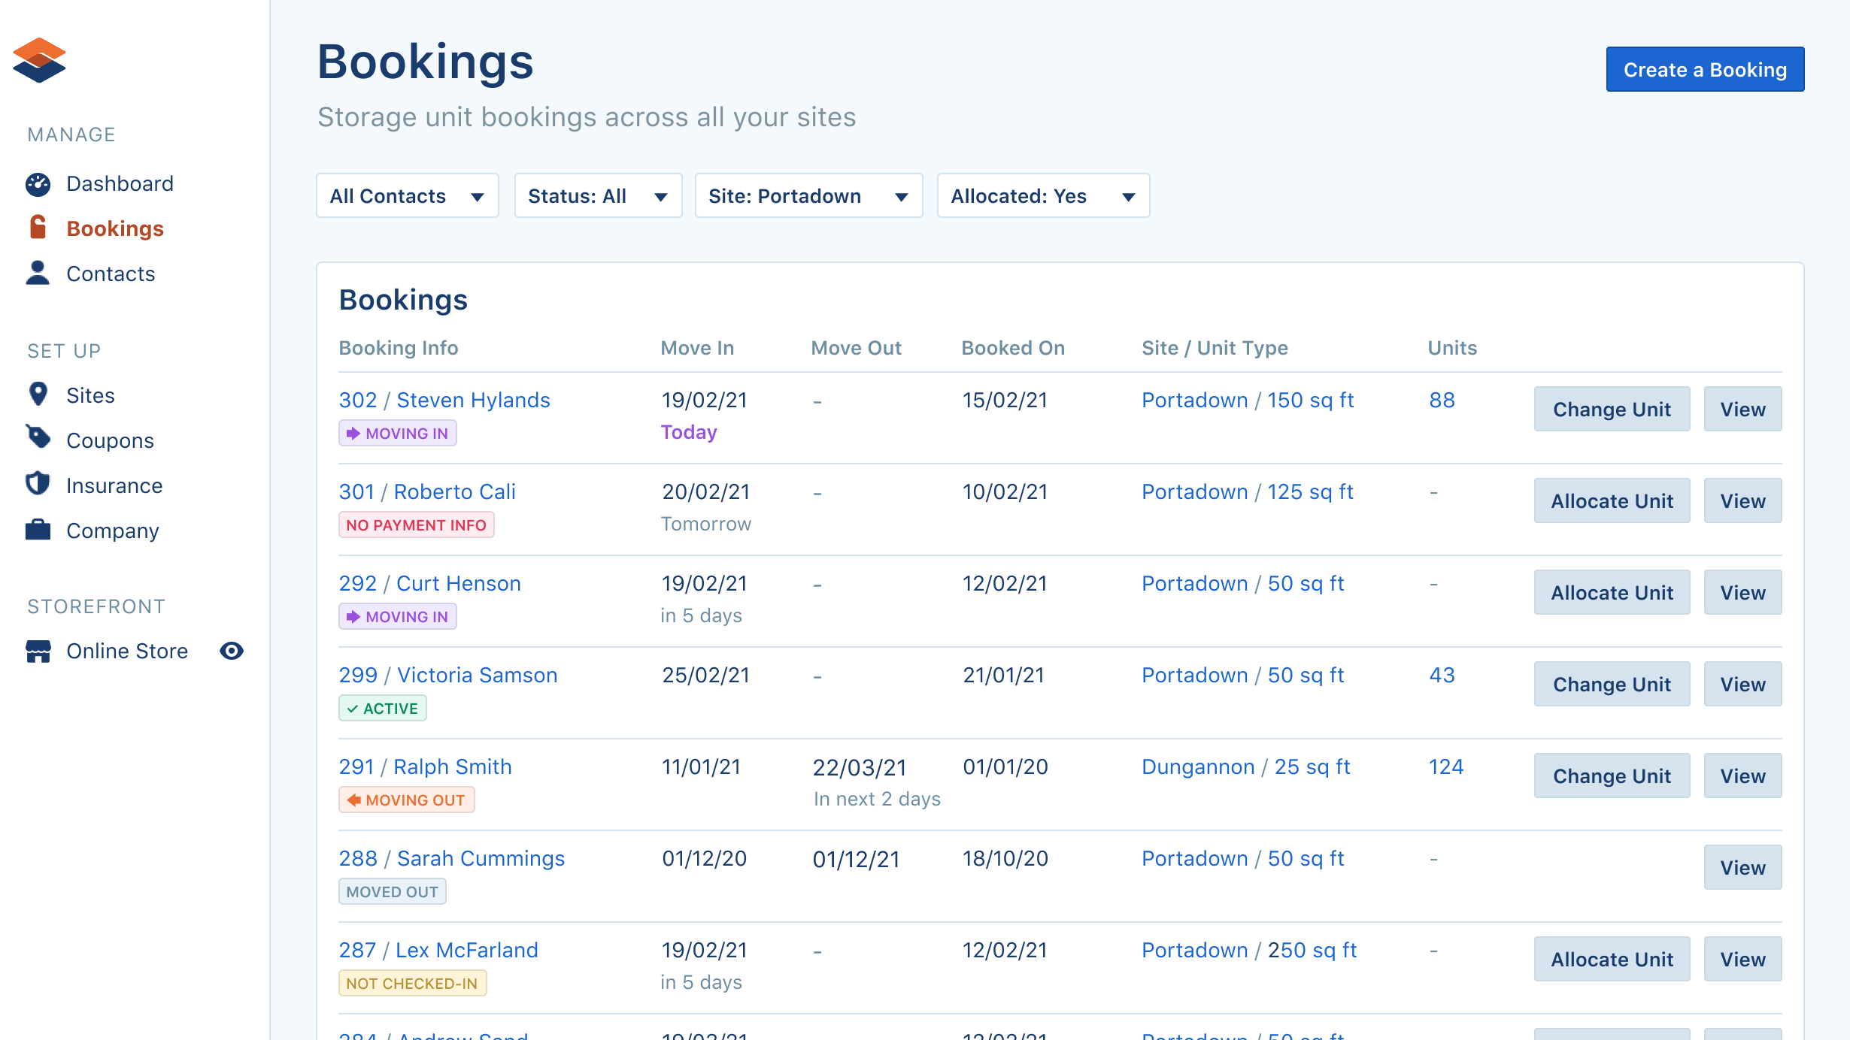Click the Sites map pin icon
The image size is (1850, 1040).
point(38,395)
